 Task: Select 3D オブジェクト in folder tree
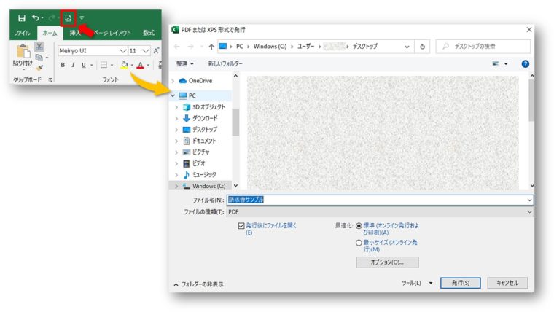coord(208,107)
